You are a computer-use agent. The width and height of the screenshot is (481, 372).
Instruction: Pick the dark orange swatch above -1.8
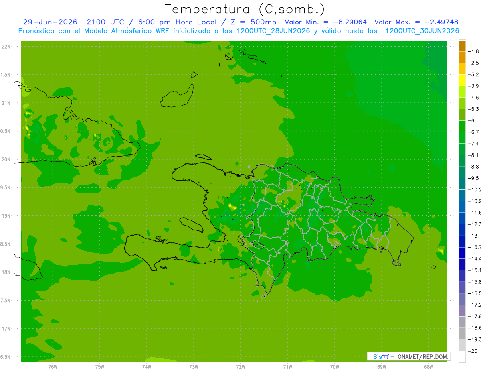pos(462,46)
